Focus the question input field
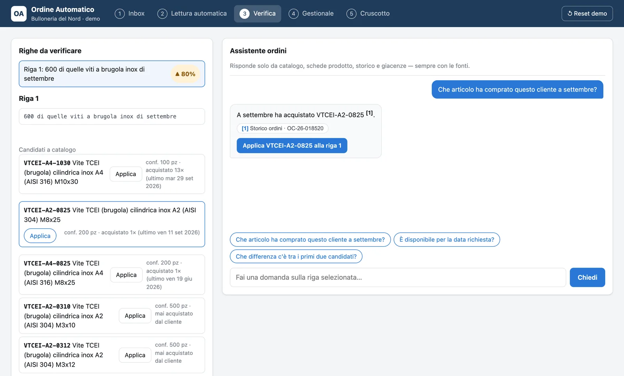 (398, 277)
